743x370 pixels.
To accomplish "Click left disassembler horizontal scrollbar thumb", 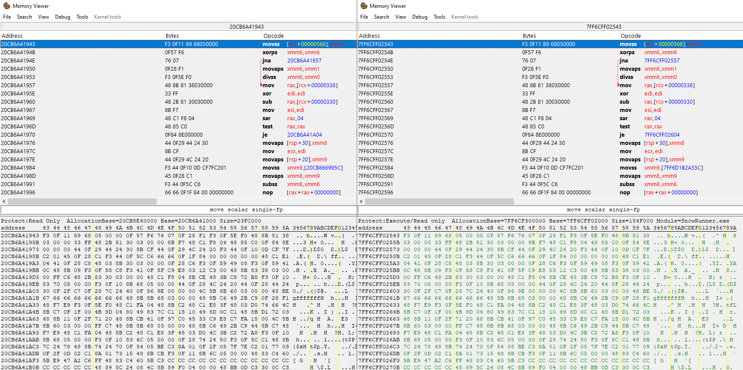I will pyautogui.click(x=82, y=201).
